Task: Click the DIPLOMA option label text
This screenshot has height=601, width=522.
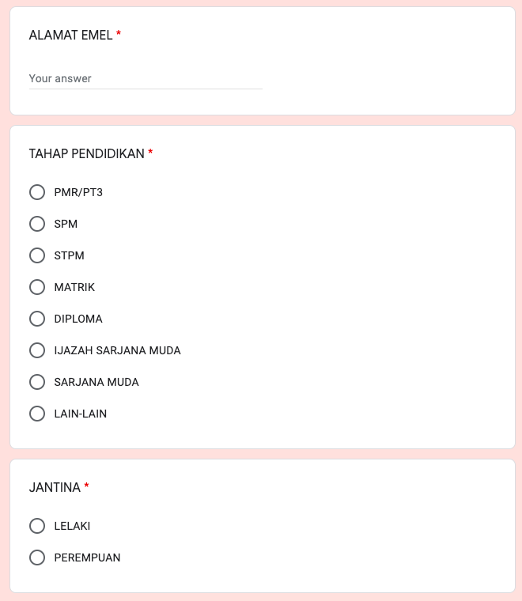Action: coord(78,319)
